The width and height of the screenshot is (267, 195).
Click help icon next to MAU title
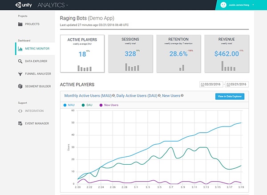point(113,96)
